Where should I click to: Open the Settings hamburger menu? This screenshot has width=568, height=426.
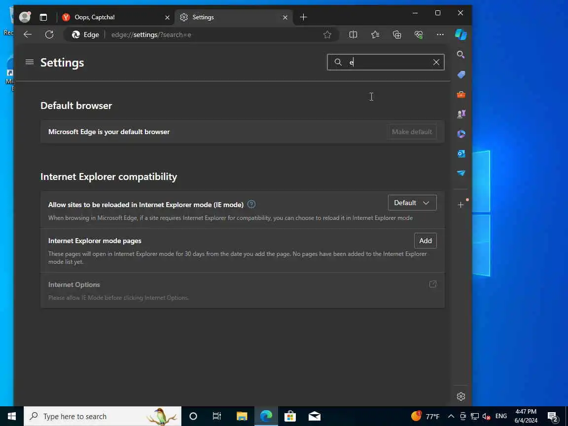[30, 62]
